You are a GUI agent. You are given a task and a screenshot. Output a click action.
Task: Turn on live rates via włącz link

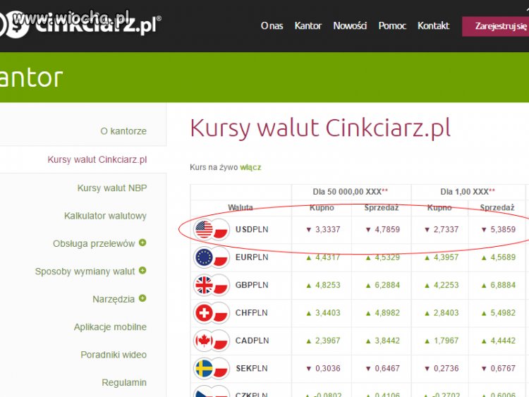[250, 167]
